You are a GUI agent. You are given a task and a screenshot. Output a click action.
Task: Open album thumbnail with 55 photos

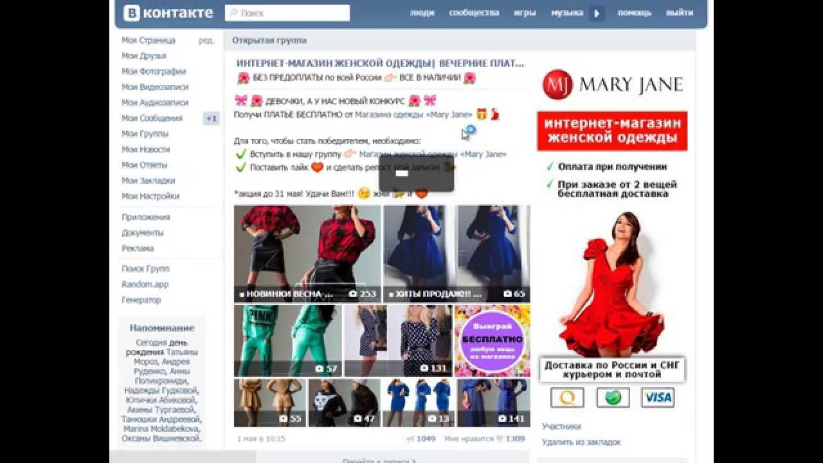pos(270,403)
